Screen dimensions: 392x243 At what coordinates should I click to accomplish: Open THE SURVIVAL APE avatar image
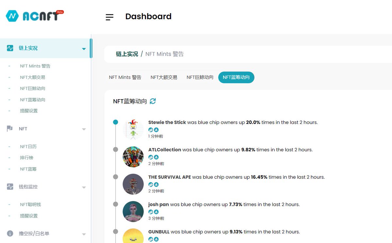click(133, 184)
